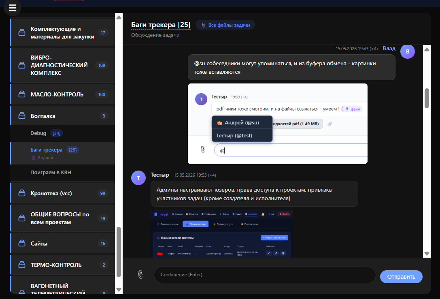Click sidebar scrollbar up arrow
This screenshot has height=299, width=440.
click(x=119, y=17)
